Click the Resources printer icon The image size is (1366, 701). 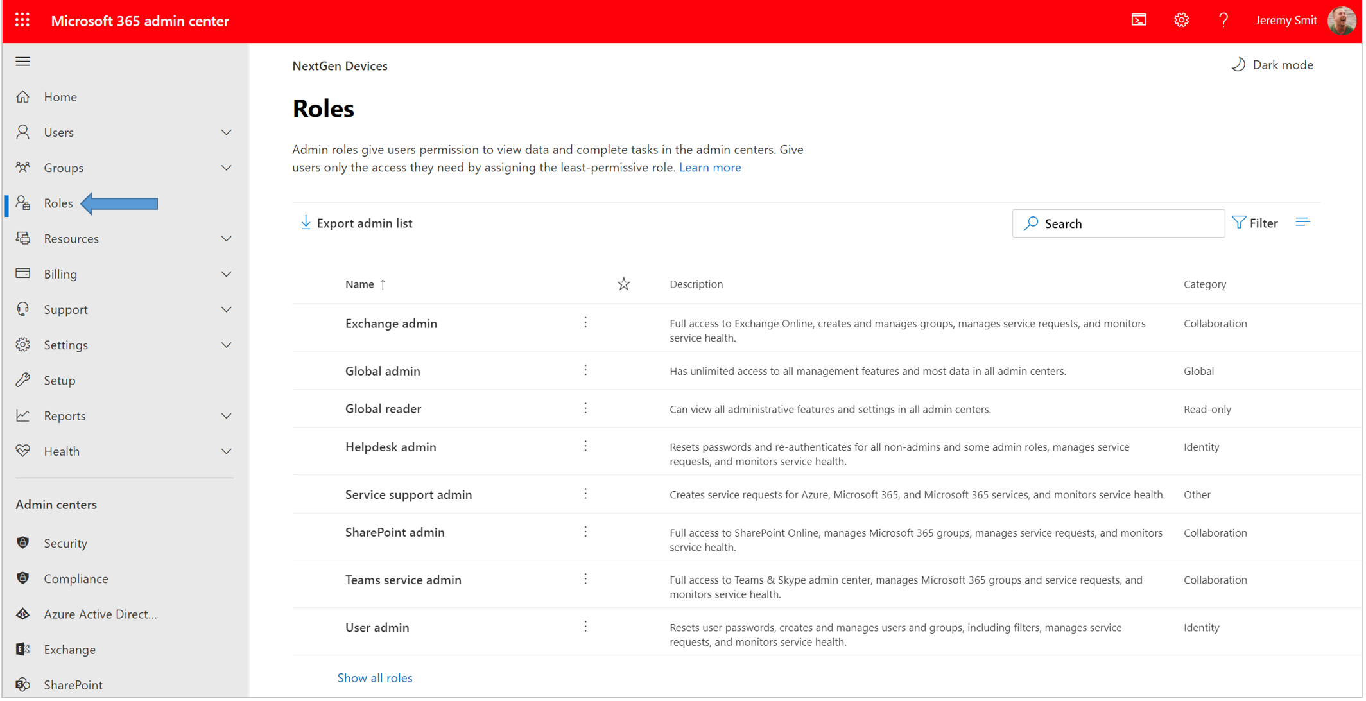click(23, 239)
